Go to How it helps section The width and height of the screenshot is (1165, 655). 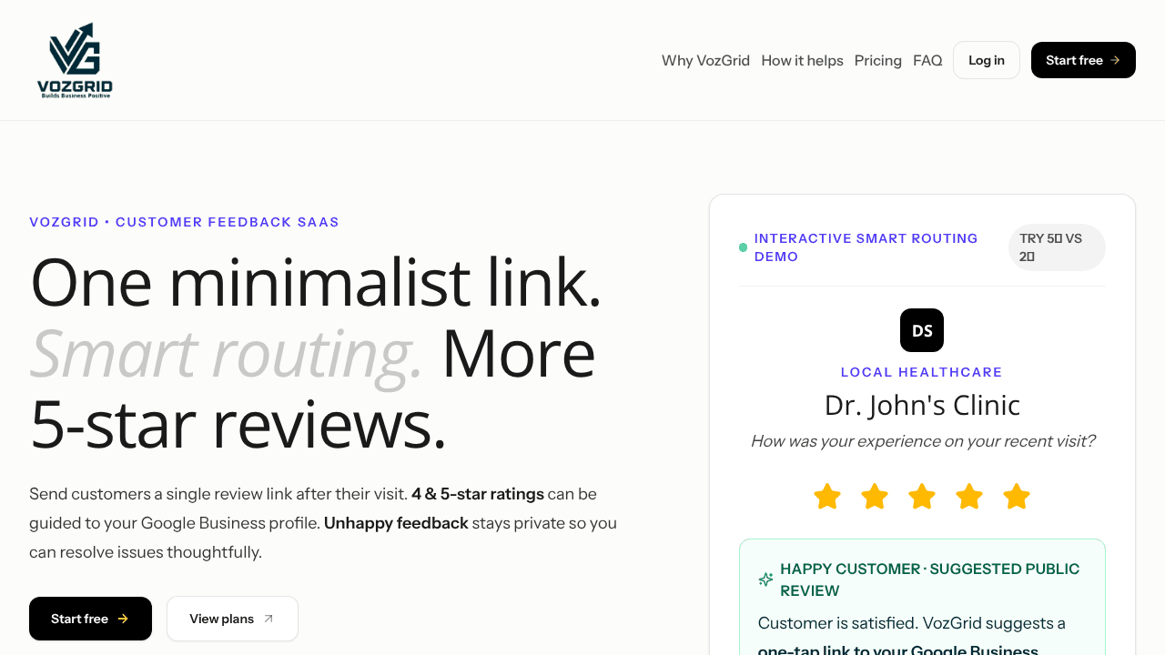pyautogui.click(x=802, y=60)
